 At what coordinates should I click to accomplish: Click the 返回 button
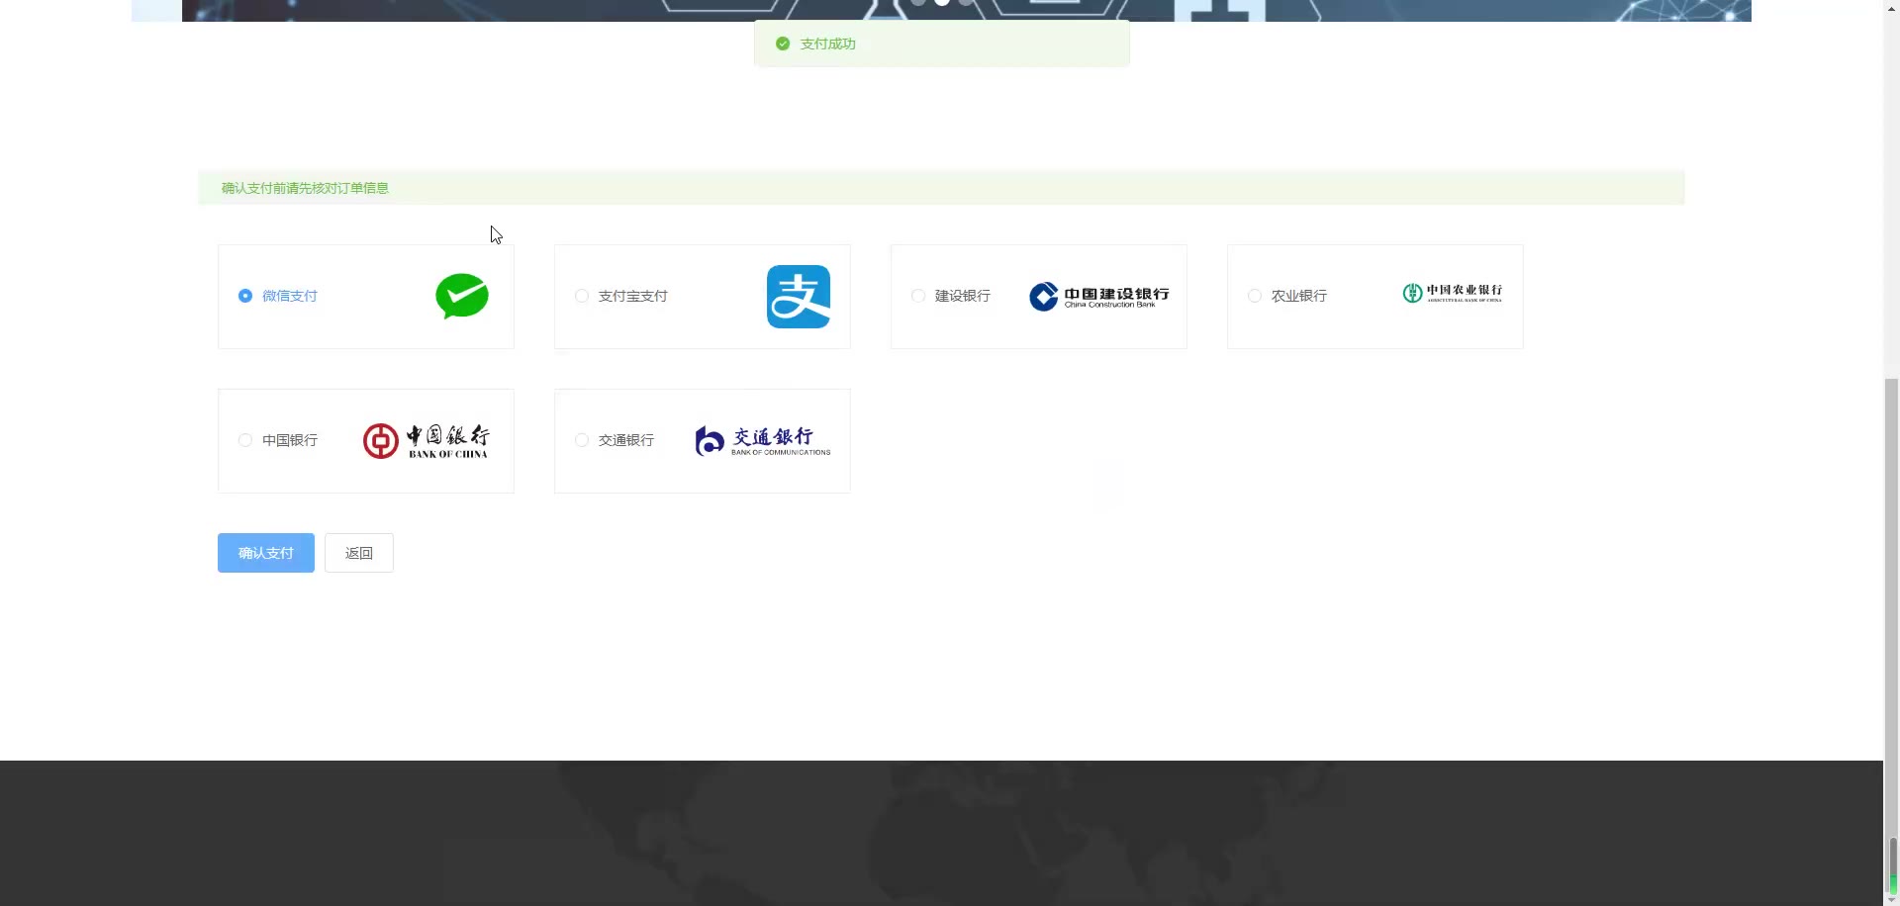[359, 553]
